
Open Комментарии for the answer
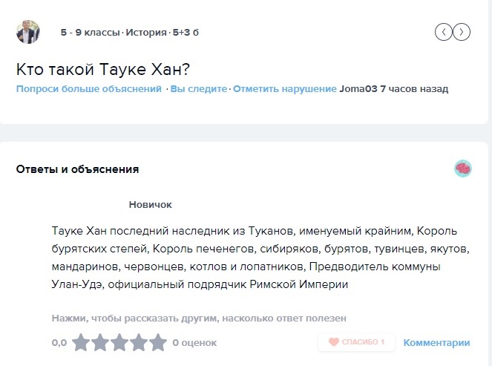click(x=436, y=343)
